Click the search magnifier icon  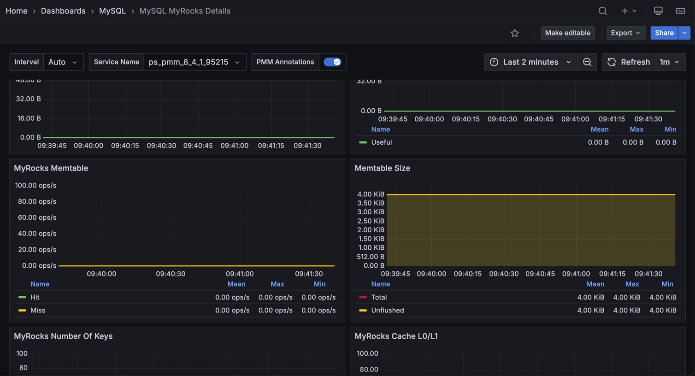602,11
